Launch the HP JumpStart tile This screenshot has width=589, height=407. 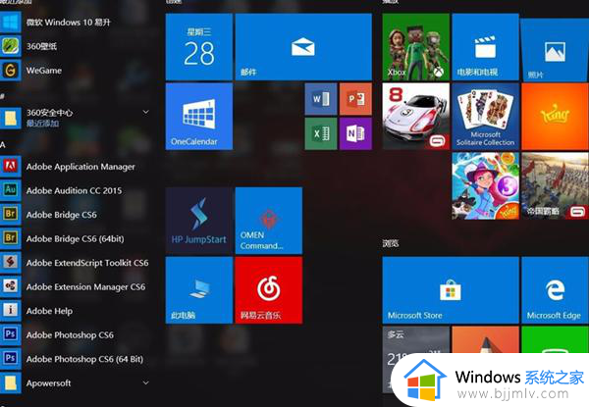[x=199, y=221]
